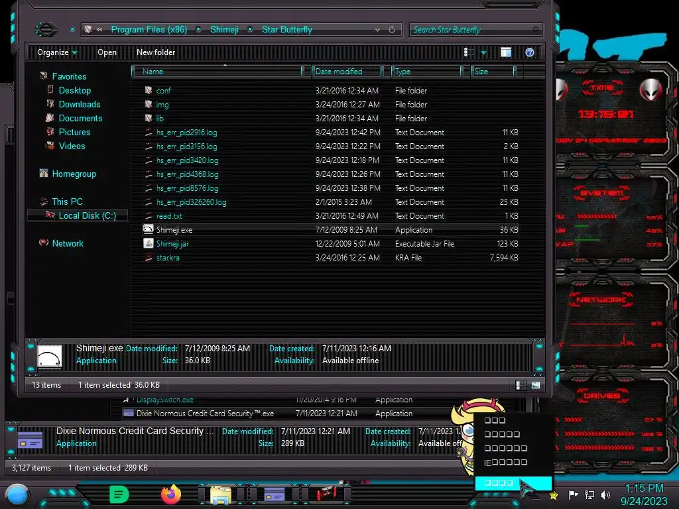Open the Organize dropdown menu
The width and height of the screenshot is (679, 509).
point(57,52)
